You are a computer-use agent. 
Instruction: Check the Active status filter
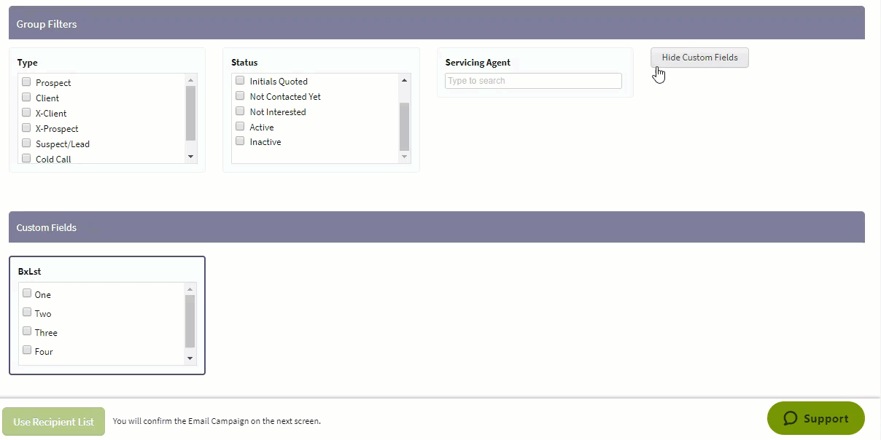tap(240, 127)
